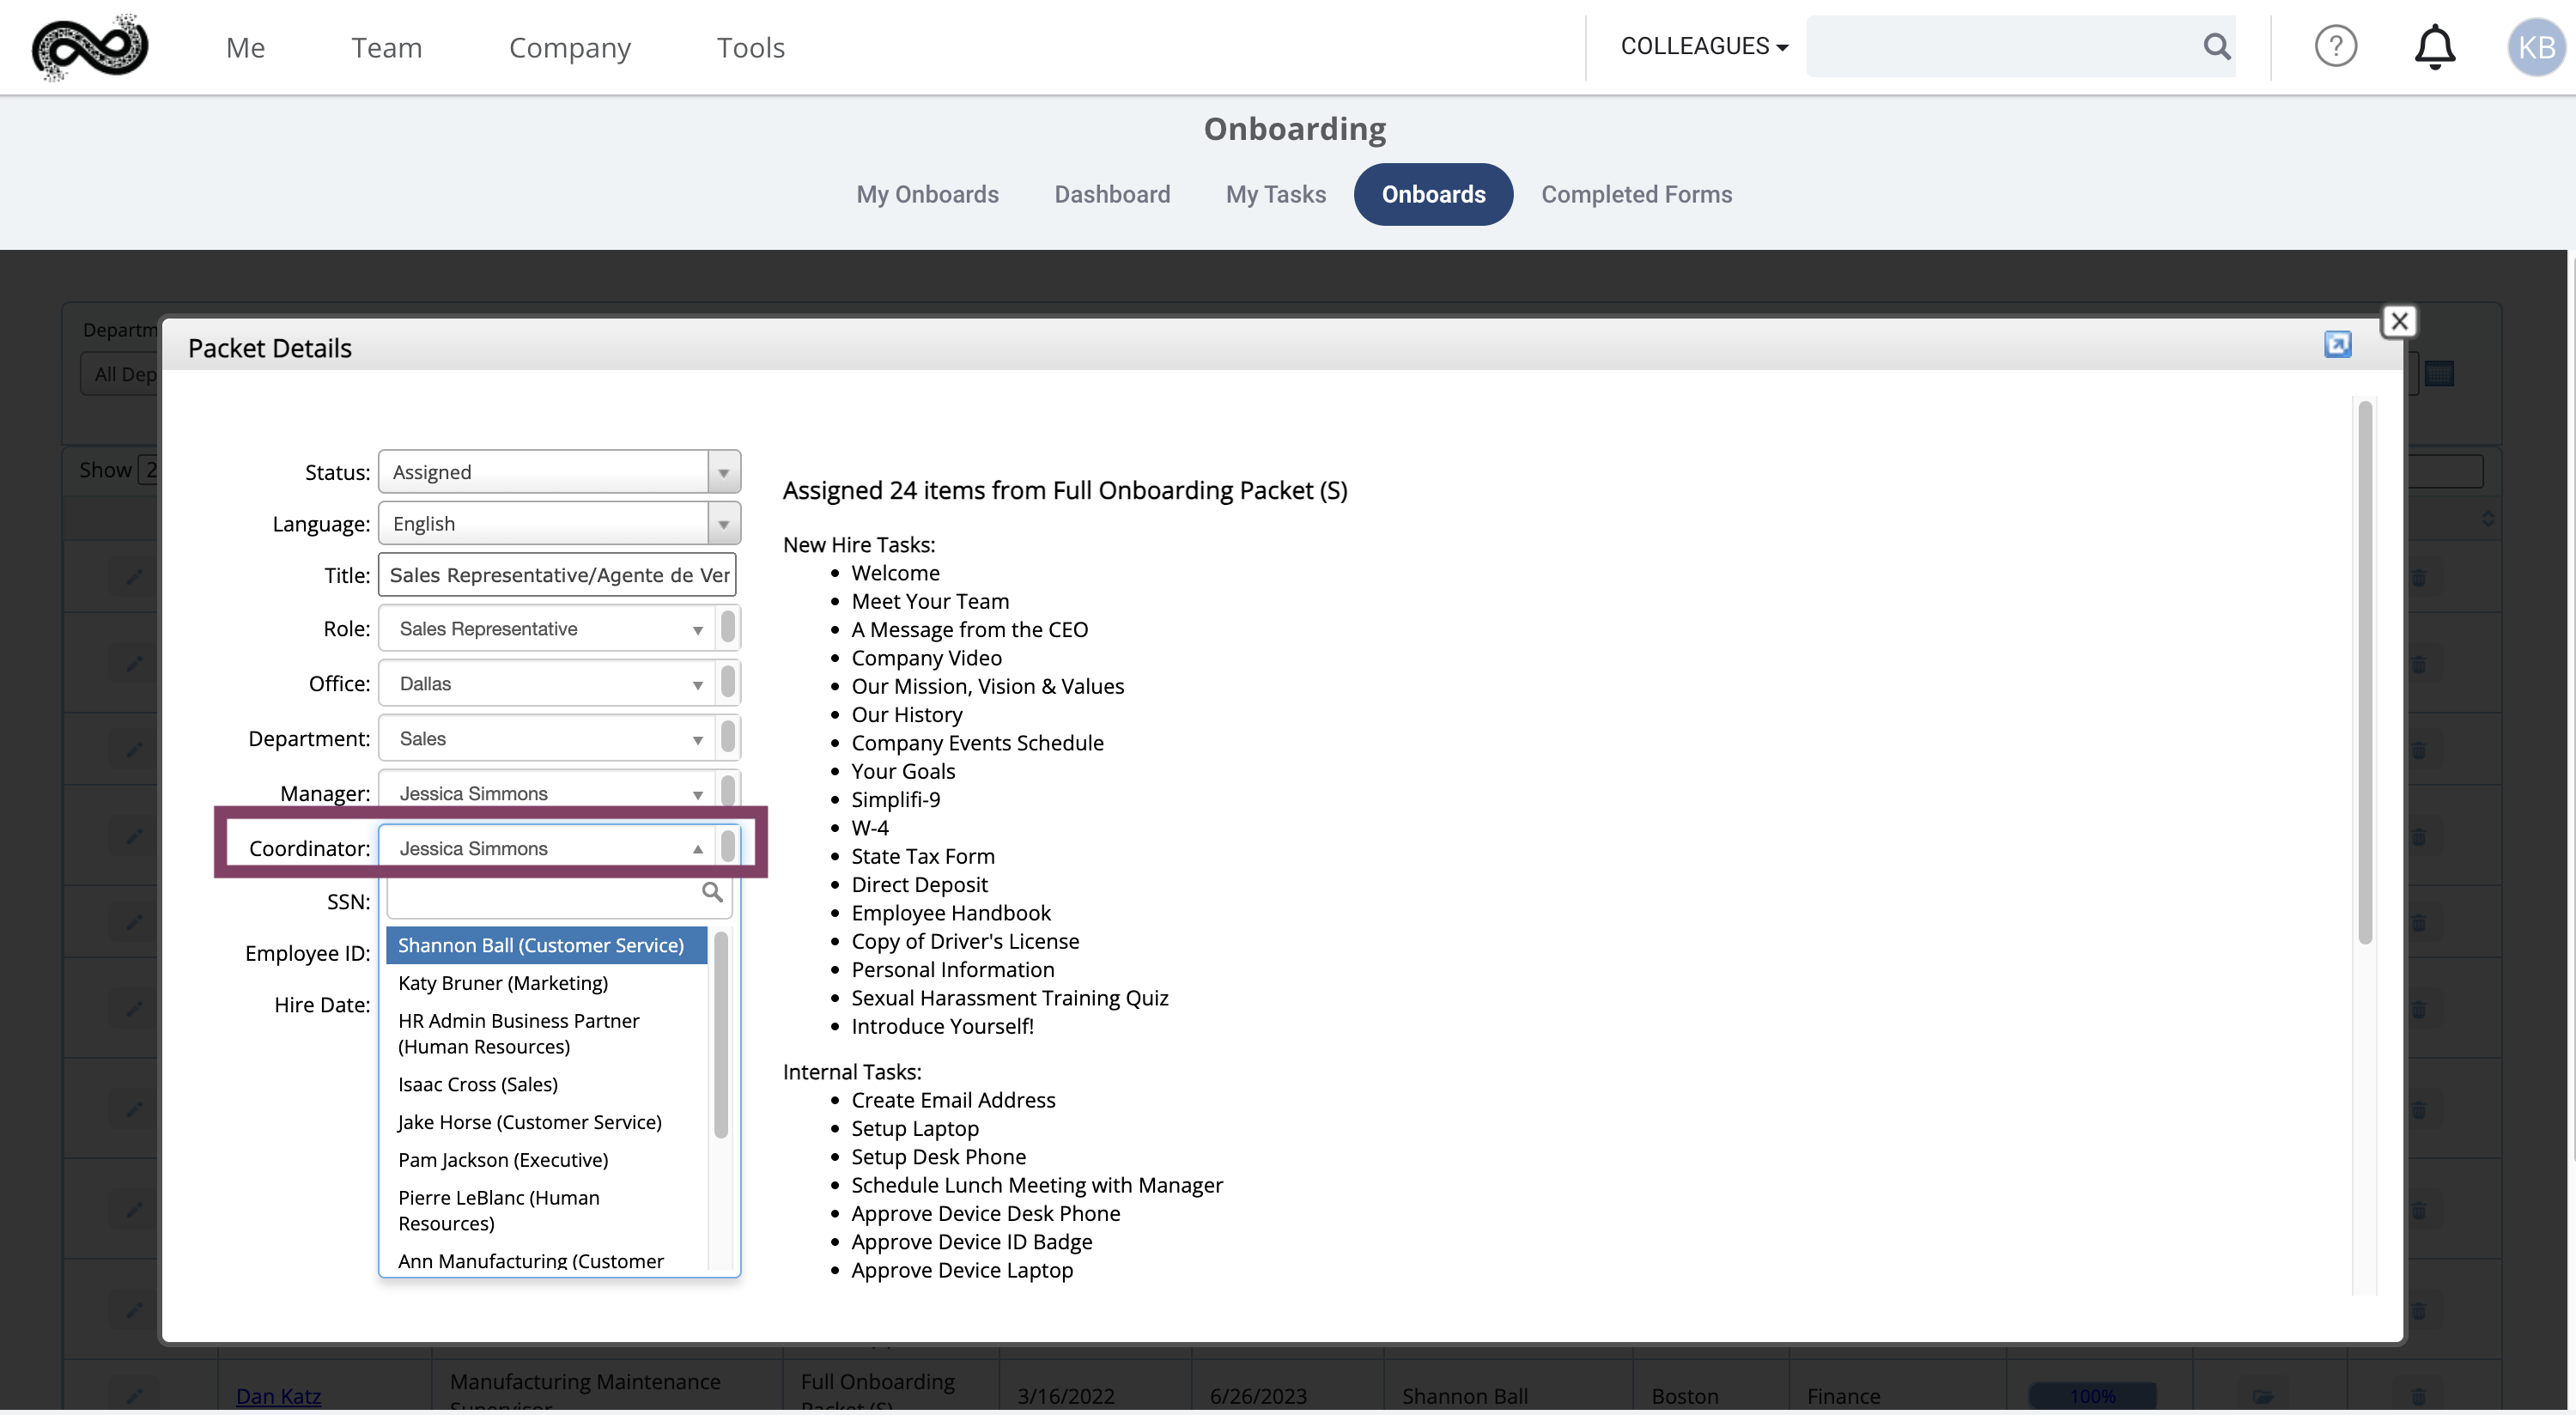Switch to the Dashboard tab
Viewport: 2576px width, 1415px height.
1112,194
